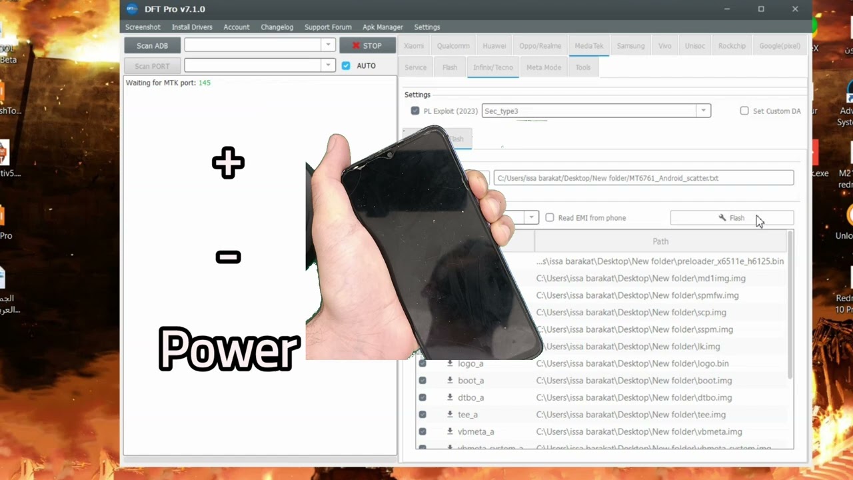
Task: Open the Tools sub-tab
Action: (x=583, y=67)
